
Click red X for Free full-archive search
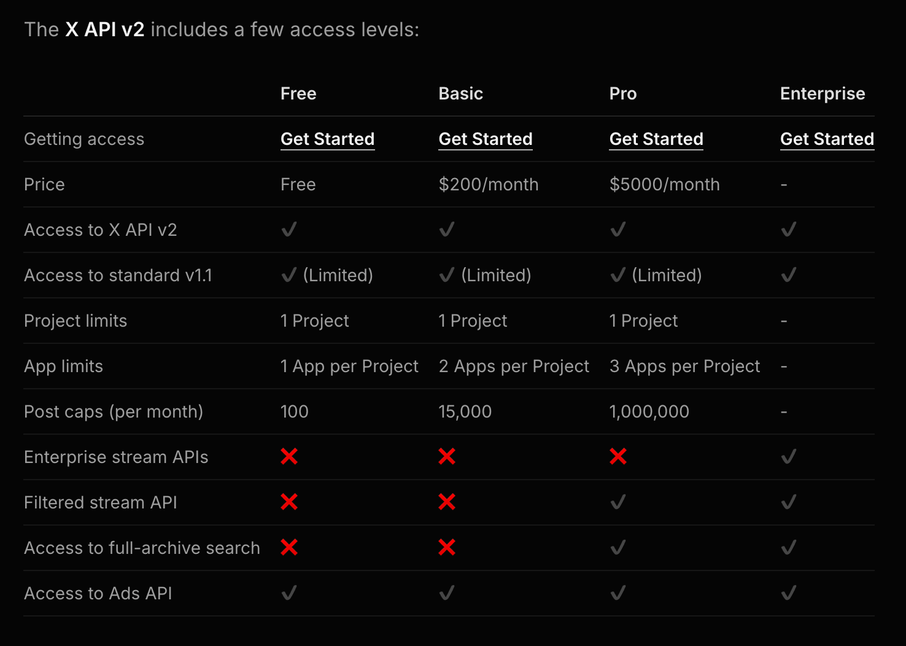289,547
